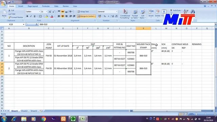The image size is (217, 122).
Task: Apply Accounting Number Format
Action: pos(99,16)
